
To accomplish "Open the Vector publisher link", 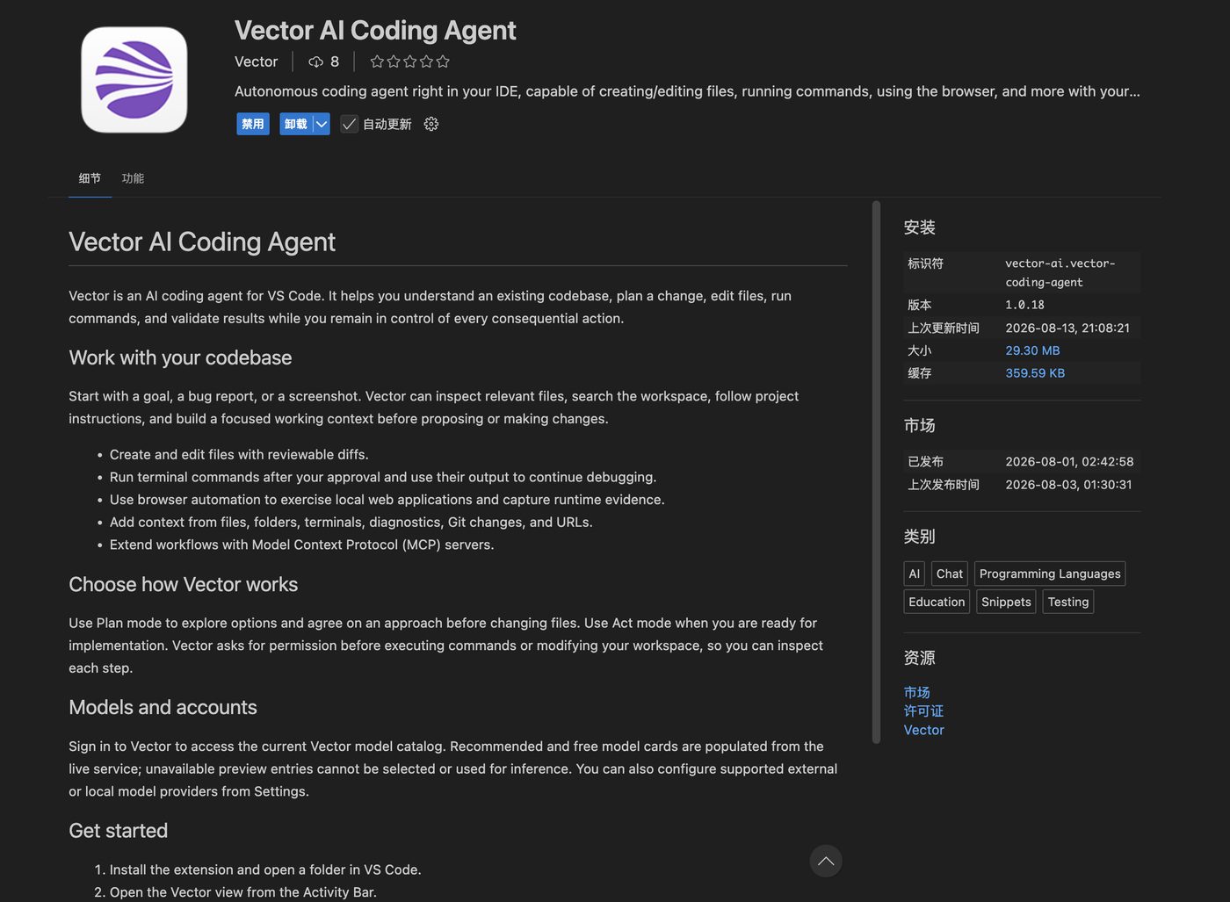I will (256, 61).
